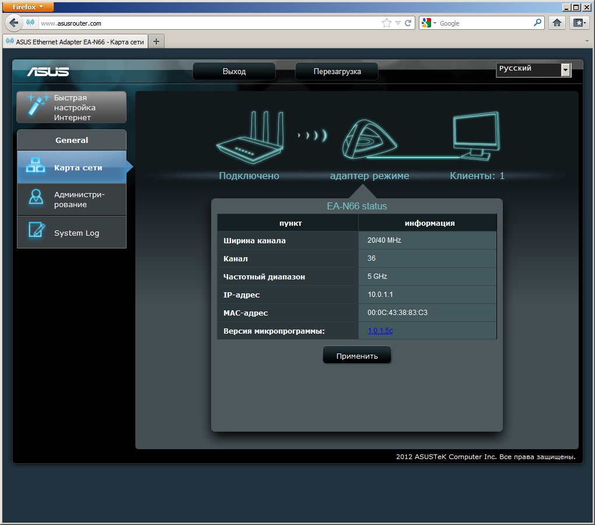Click the quick setup magic wand icon
This screenshot has height=525, width=595.
click(x=37, y=104)
